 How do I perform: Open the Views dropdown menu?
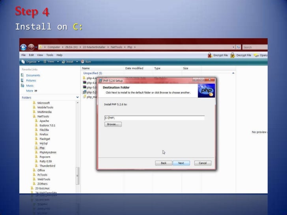click(58, 62)
